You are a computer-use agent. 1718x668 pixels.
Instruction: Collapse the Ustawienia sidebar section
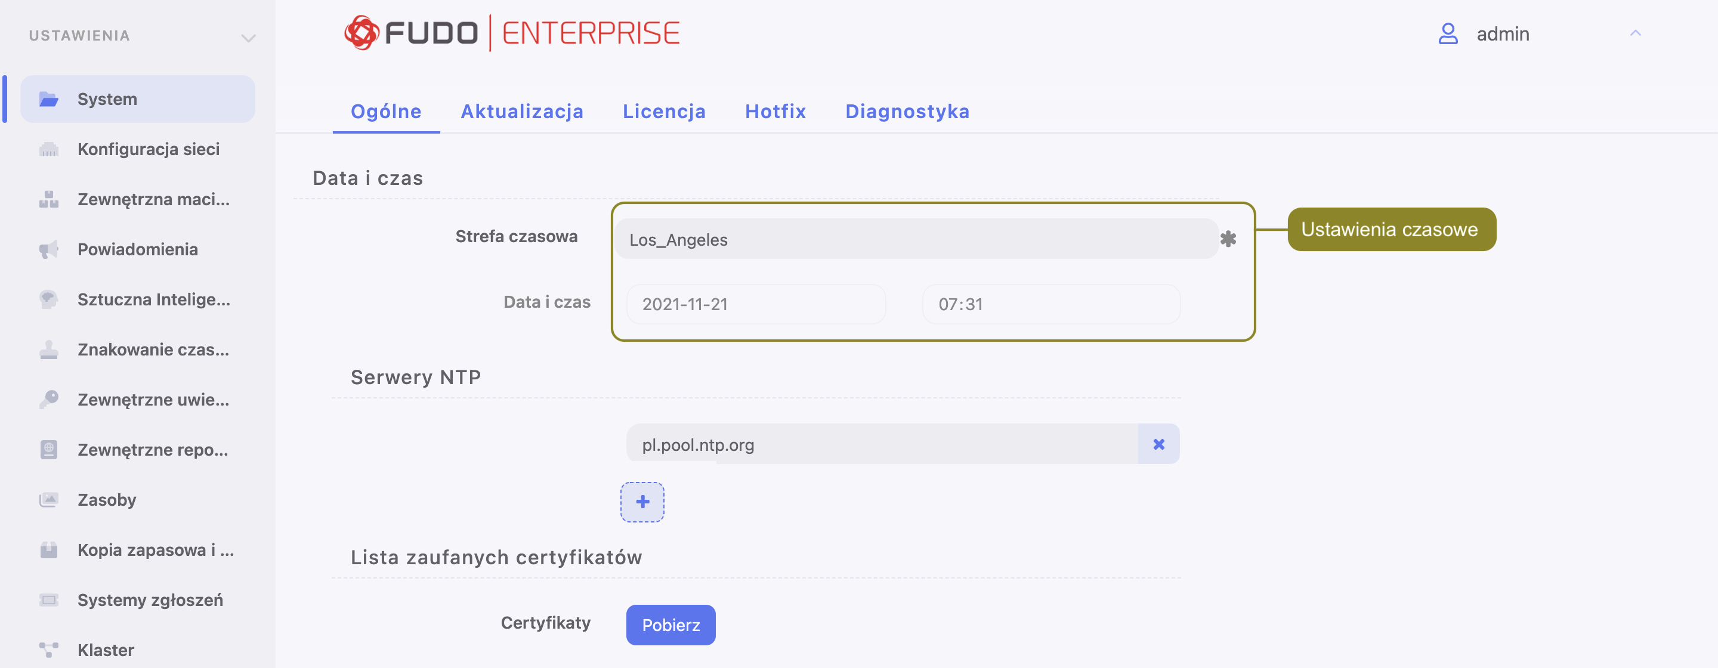(248, 38)
